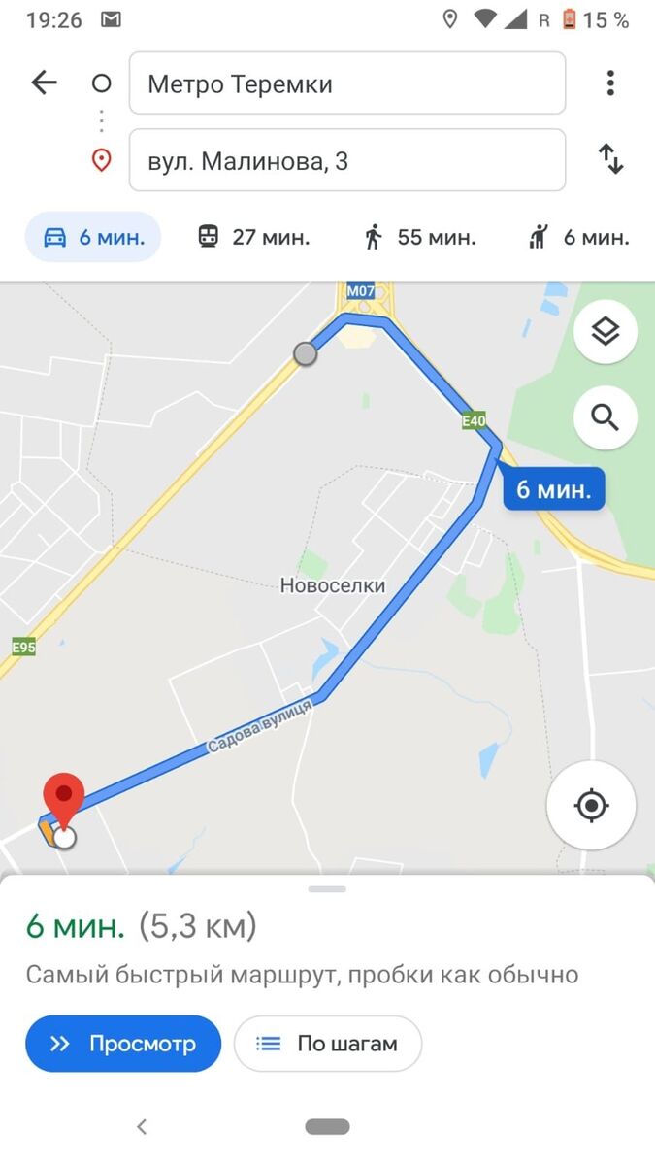Tap the Android back navigation chevron
Viewport: 655px width, 1165px height.
click(x=142, y=1127)
